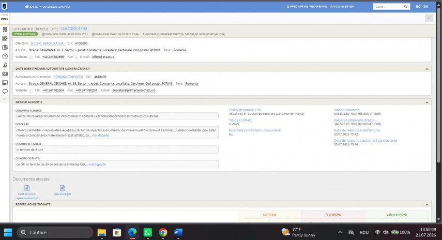Click the home Acasa icon in breadcrumb
Screen dimensions: 442x240
(x=27, y=7)
